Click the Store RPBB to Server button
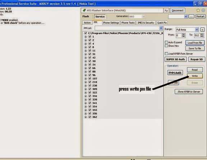207x160 pixels. pyautogui.click(x=189, y=92)
